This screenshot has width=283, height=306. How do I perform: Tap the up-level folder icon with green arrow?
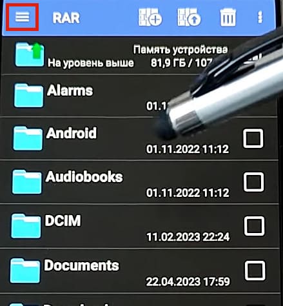[x=30, y=54]
